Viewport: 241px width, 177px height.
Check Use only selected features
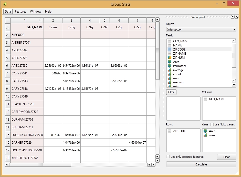pos(168,157)
